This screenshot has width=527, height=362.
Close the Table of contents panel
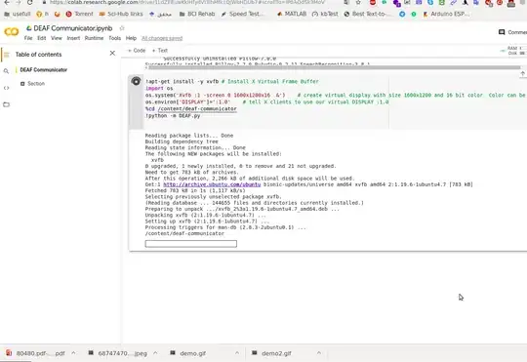pos(112,53)
